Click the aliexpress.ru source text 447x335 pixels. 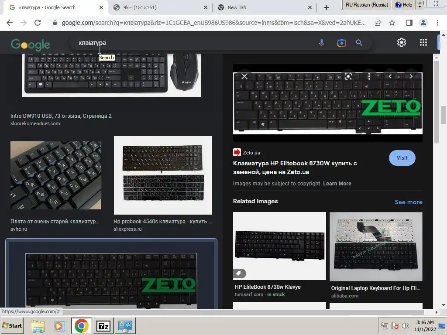127,229
